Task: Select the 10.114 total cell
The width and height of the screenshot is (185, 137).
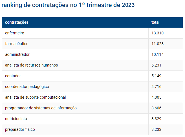Action: (x=157, y=54)
